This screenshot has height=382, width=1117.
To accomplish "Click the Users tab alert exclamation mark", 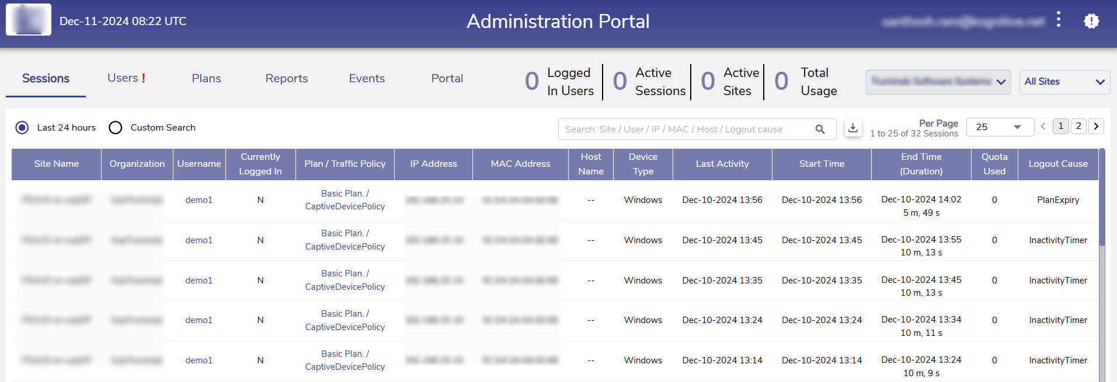I will tap(144, 78).
